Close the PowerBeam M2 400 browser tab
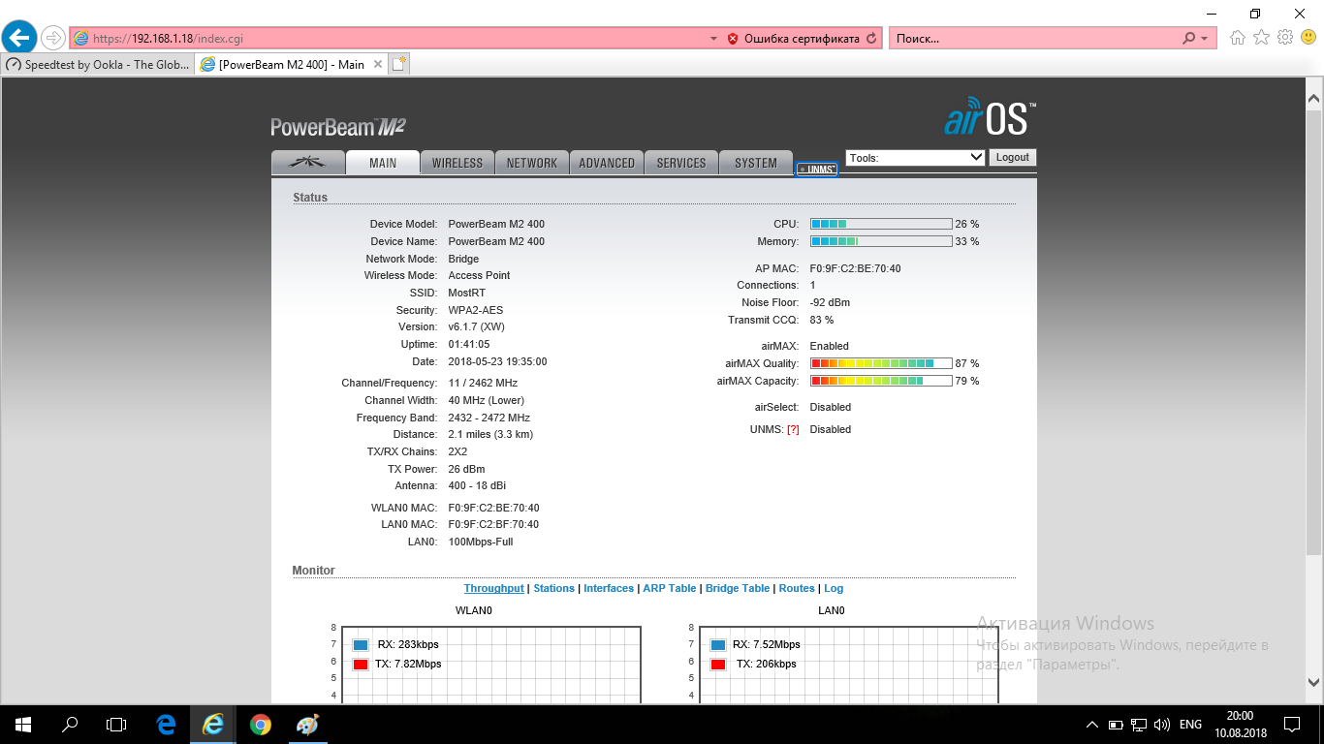 point(378,65)
